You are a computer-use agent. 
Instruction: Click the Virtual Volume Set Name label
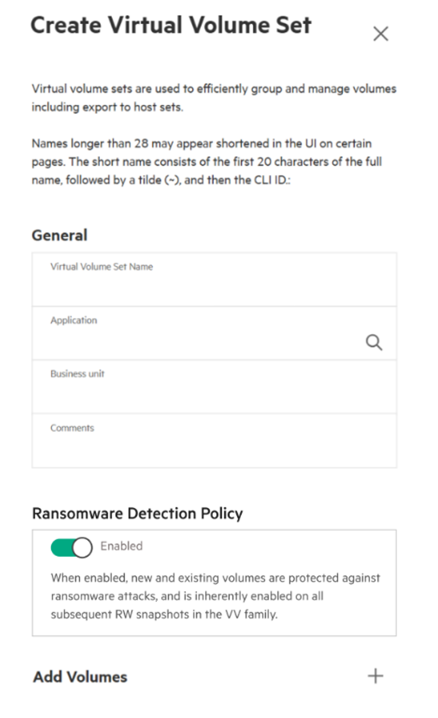102,267
